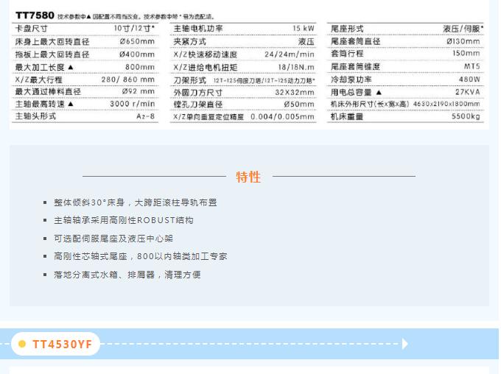This screenshot has width=501, height=374.
Task: Click the orange dot beside TT4530YF
Action: pos(22,344)
